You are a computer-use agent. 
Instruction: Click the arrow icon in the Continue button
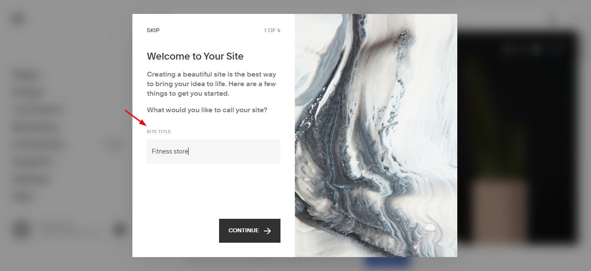click(x=267, y=231)
